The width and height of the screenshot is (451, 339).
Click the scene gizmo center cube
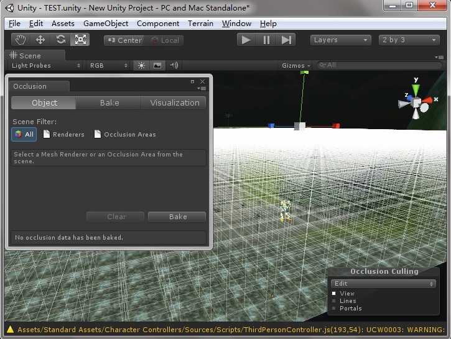417,103
